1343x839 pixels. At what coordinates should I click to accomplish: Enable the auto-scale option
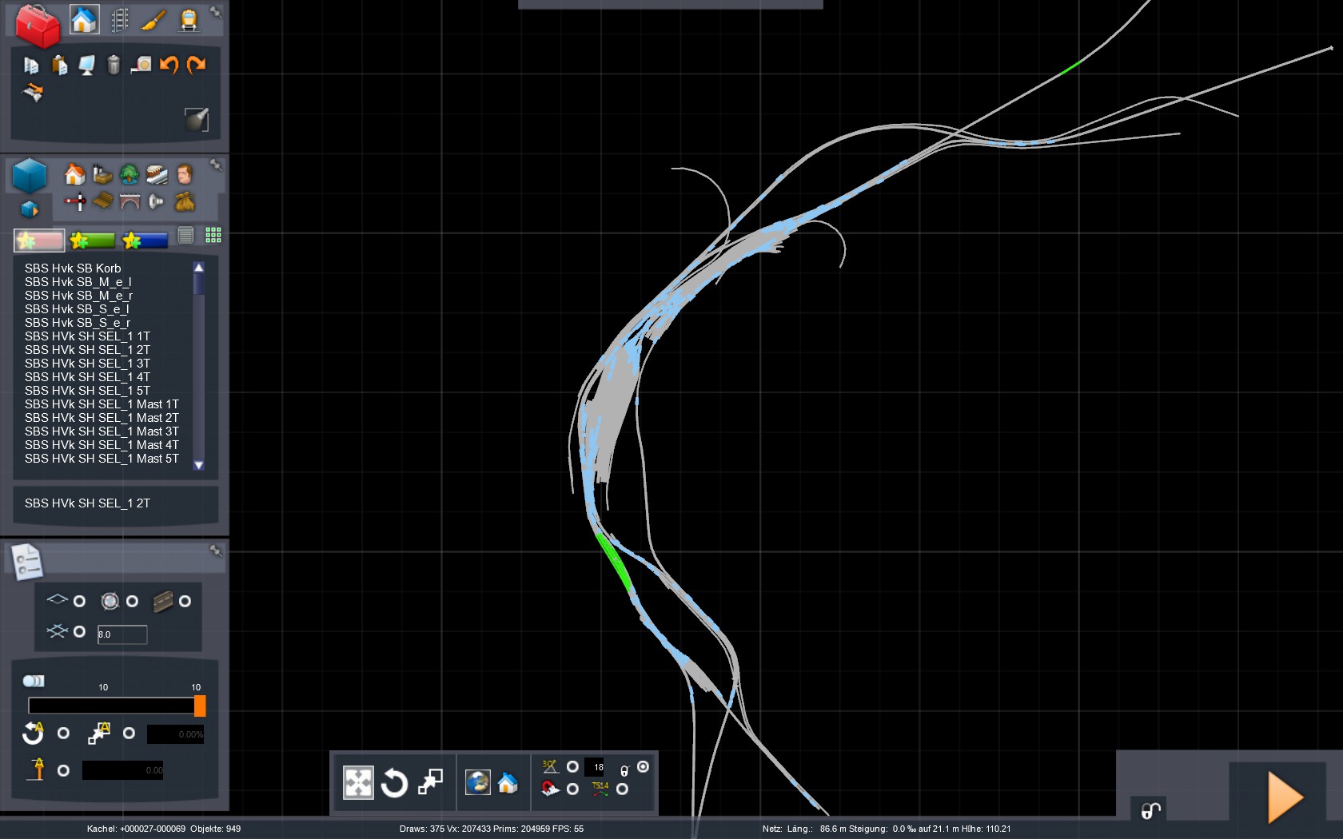[129, 733]
